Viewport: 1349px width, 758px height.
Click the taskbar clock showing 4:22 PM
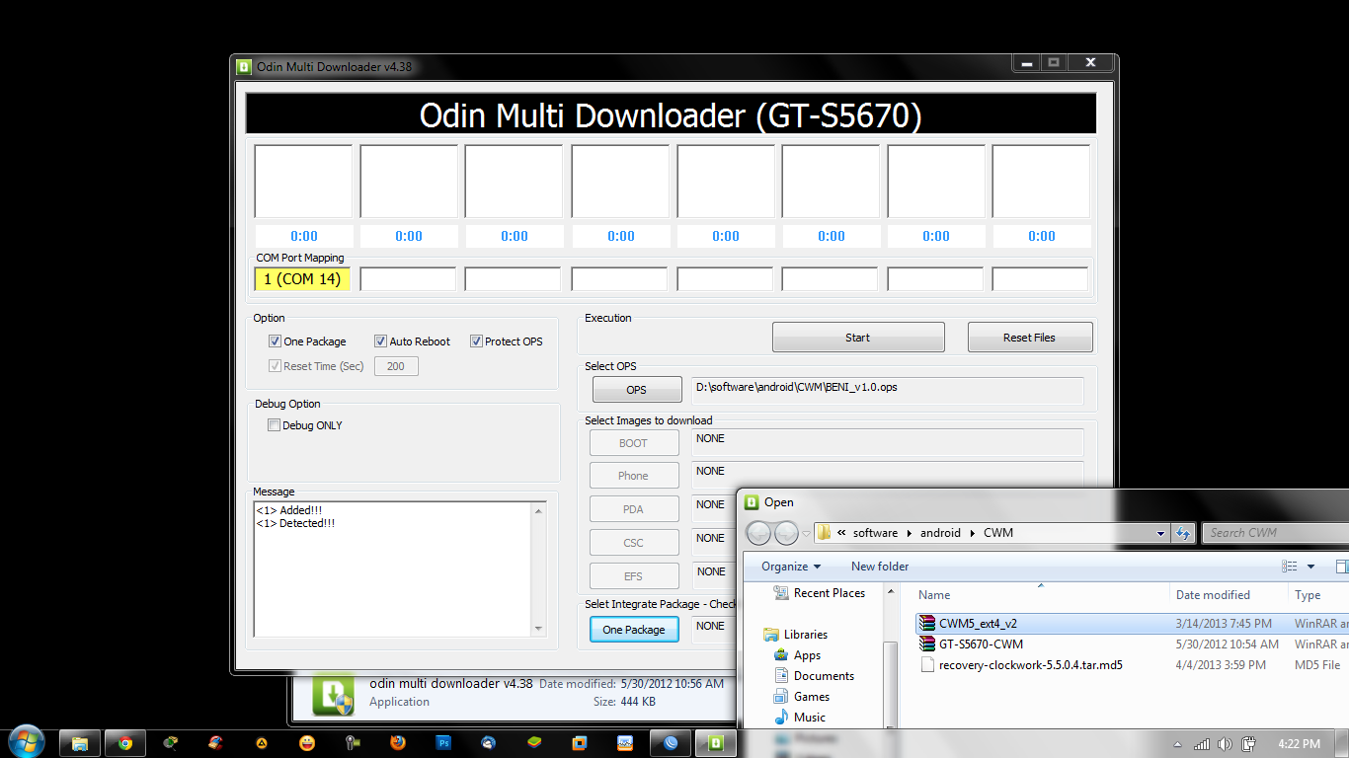click(x=1298, y=744)
